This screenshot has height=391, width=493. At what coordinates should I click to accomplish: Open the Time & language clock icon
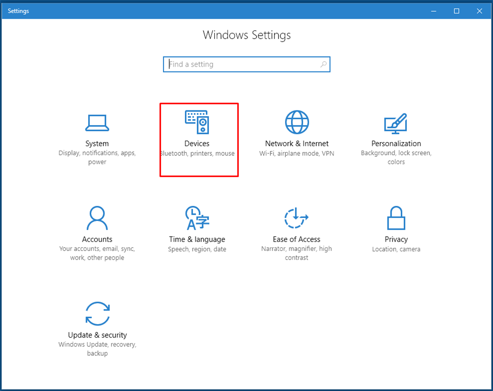click(x=197, y=218)
